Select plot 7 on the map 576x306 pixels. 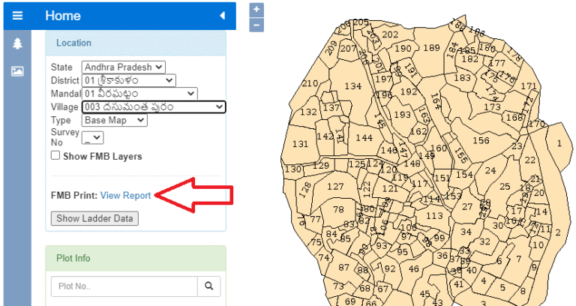tap(519, 259)
